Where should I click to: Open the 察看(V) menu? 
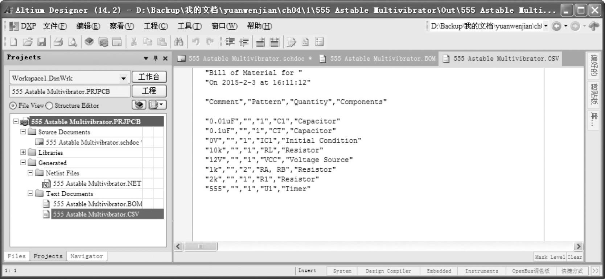(122, 26)
